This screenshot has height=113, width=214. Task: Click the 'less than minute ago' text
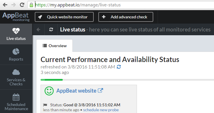(x=61, y=110)
